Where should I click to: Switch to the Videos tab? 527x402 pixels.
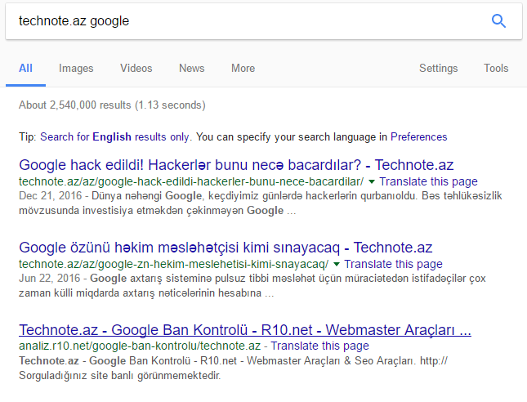click(136, 69)
